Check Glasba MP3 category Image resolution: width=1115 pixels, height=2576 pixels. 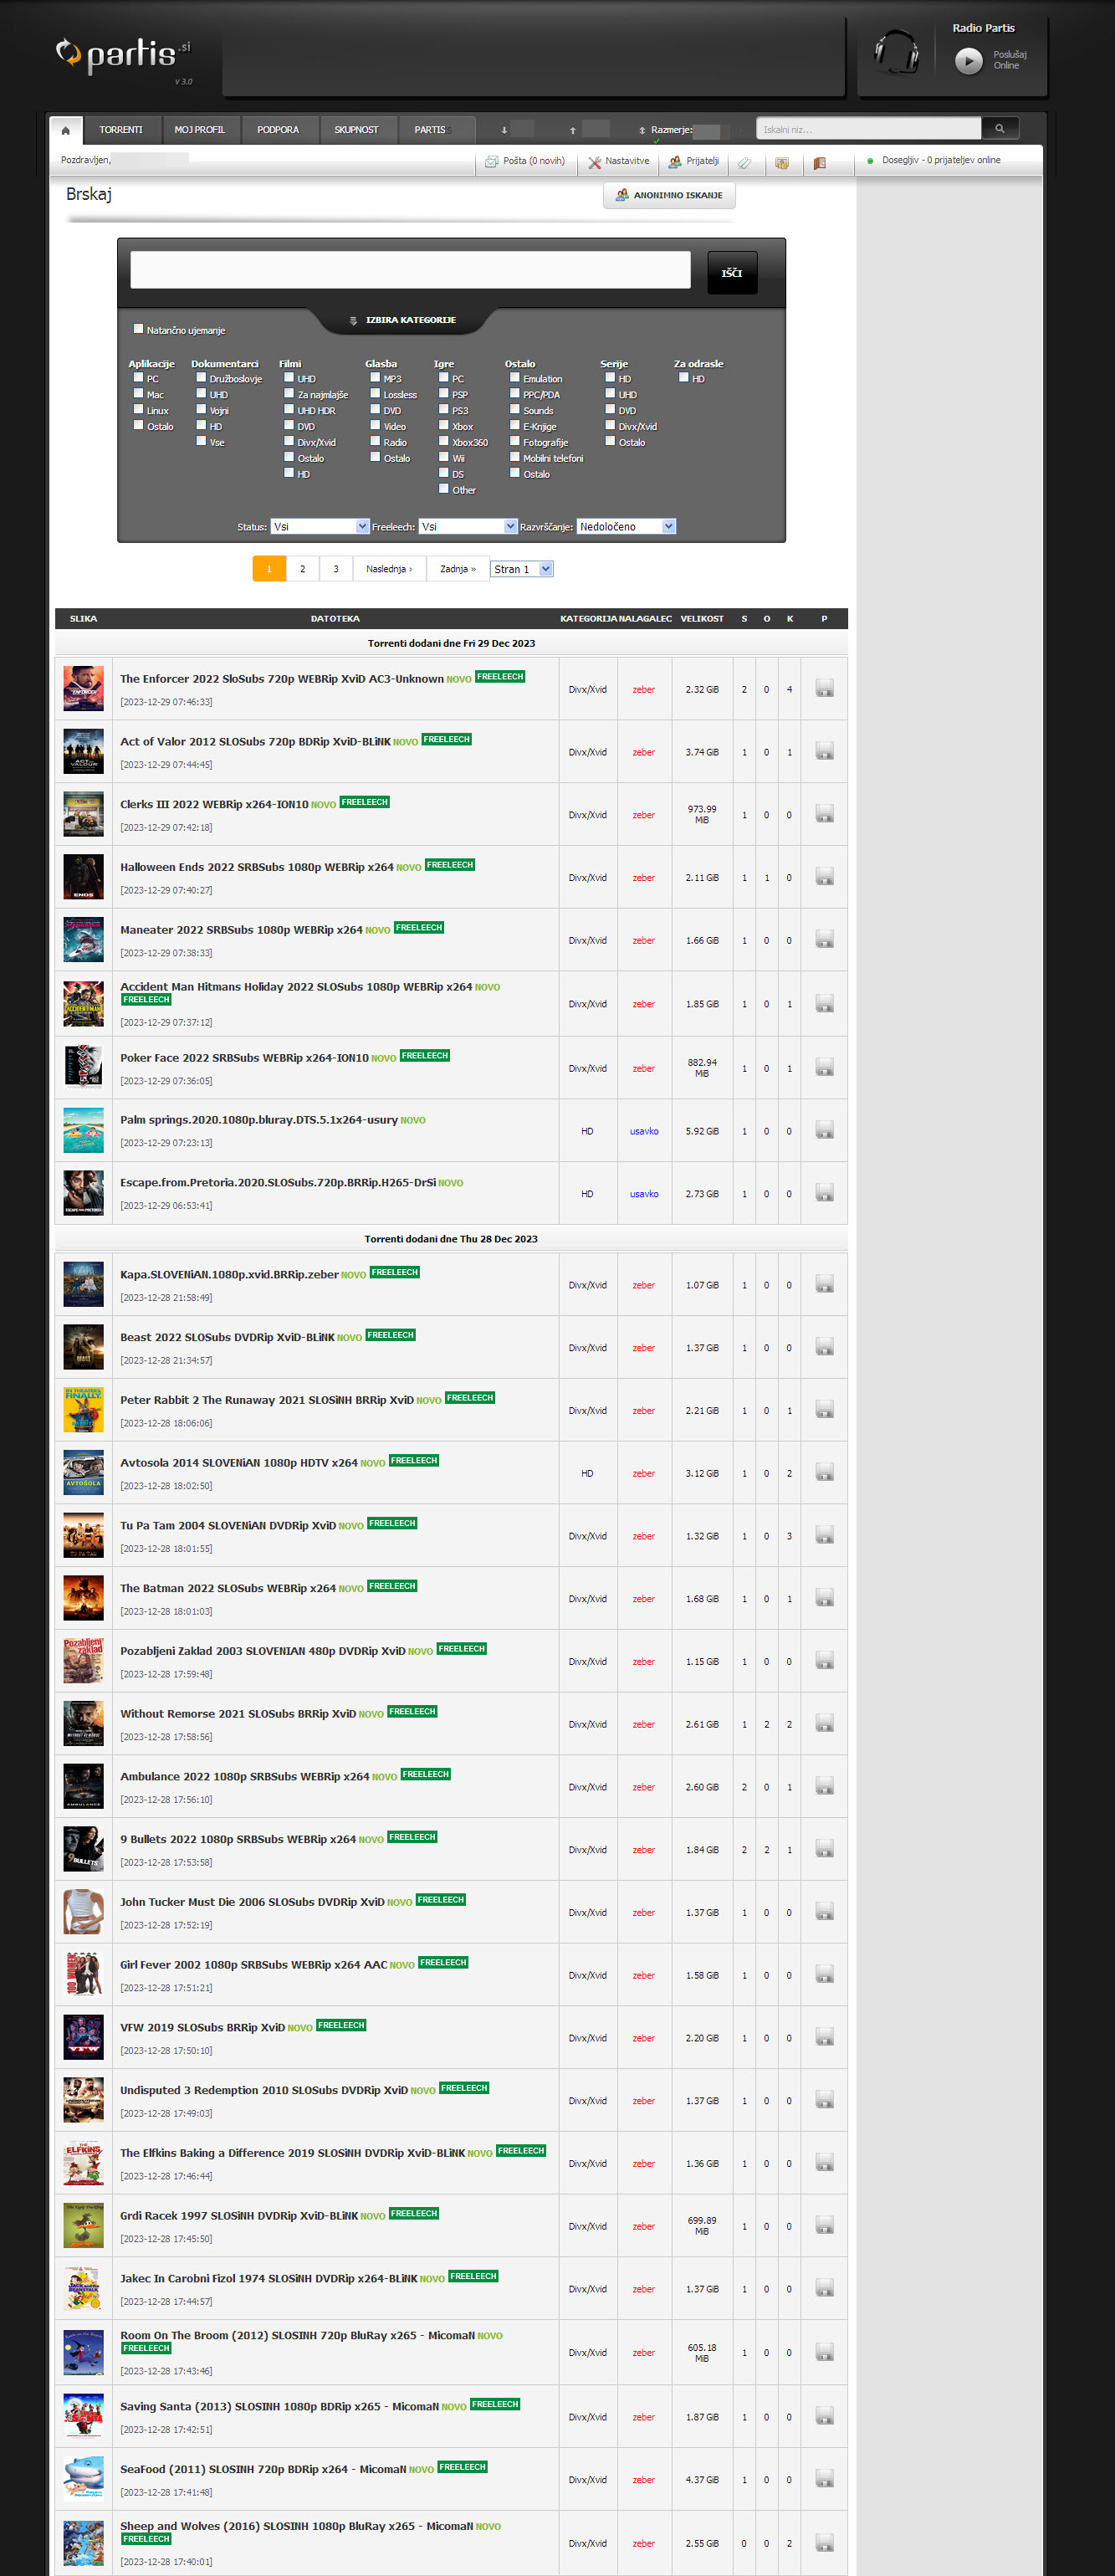375,378
